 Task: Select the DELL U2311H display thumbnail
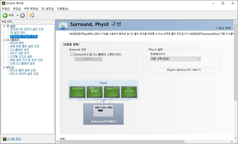(x=129, y=92)
